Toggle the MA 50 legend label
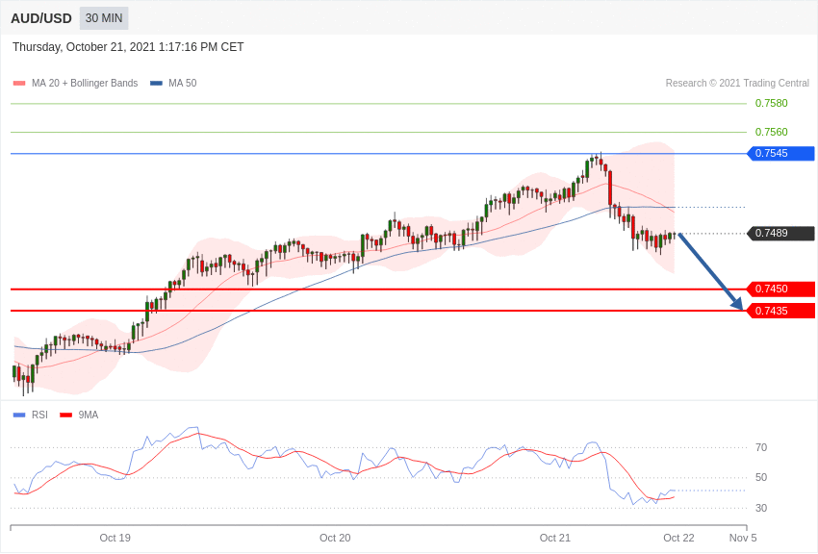The width and height of the screenshot is (818, 554). [x=183, y=84]
